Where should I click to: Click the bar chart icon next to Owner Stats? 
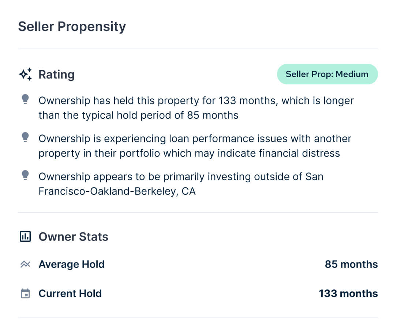pyautogui.click(x=25, y=236)
